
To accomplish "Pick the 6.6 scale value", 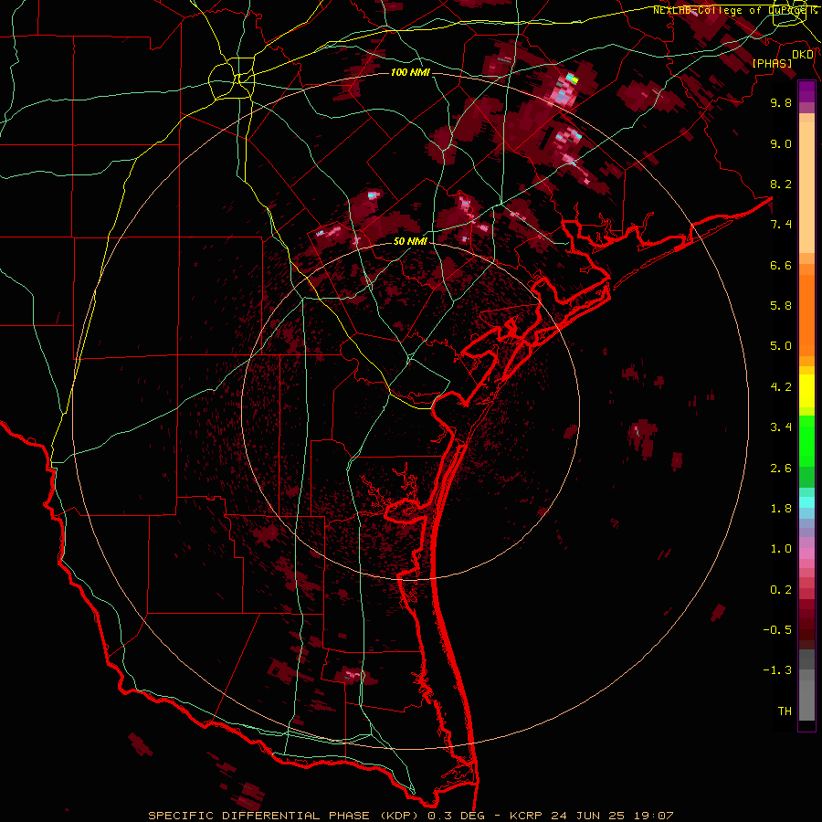I will [x=781, y=265].
